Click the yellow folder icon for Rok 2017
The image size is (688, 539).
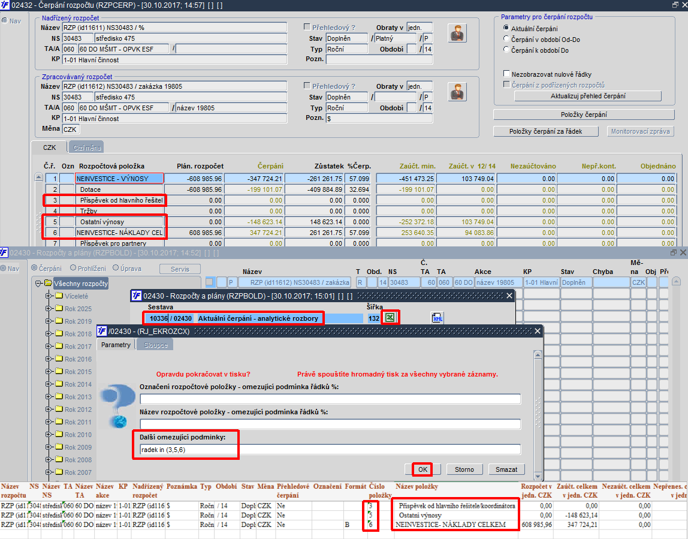[x=59, y=347]
